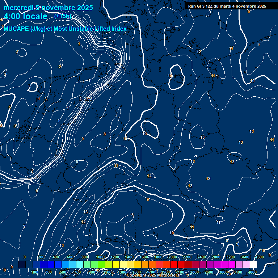Viewport: 278px width, 278px height.
Task: Select the pale yellow swatch above 1300
Action: point(123,264)
